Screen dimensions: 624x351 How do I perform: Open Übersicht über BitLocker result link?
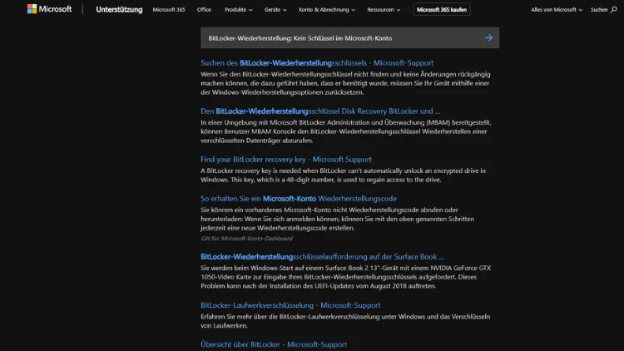pyautogui.click(x=274, y=344)
